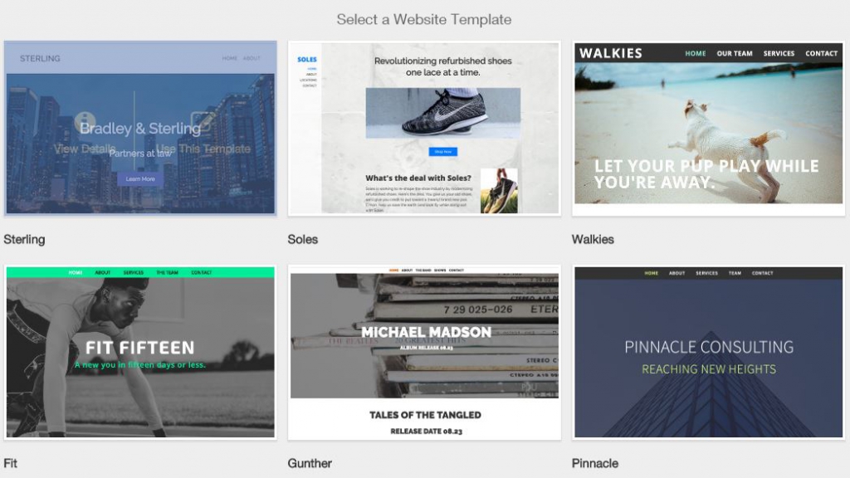Image resolution: width=850 pixels, height=478 pixels.
Task: Click THE TEAM in Fit Fifteen navigation
Action: tap(166, 271)
